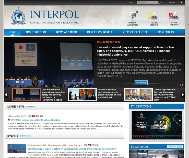Click the Read more button
Screen dimensions: 189x158
click(x=141, y=83)
